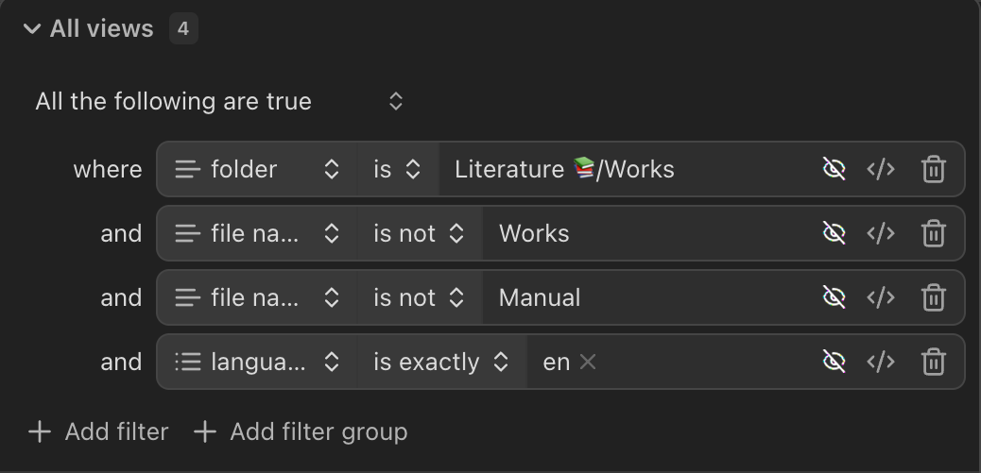Click Add filter group

click(x=301, y=432)
